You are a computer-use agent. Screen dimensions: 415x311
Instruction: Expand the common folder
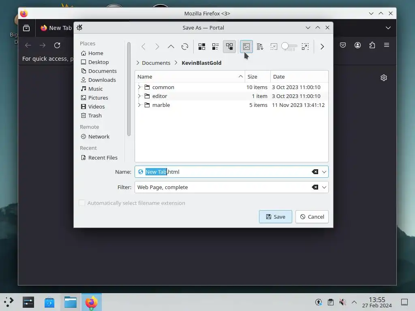point(139,87)
